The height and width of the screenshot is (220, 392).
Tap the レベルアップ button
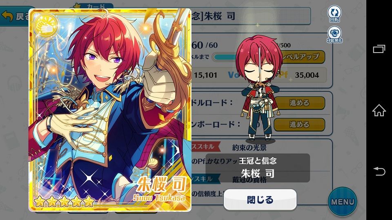click(303, 57)
